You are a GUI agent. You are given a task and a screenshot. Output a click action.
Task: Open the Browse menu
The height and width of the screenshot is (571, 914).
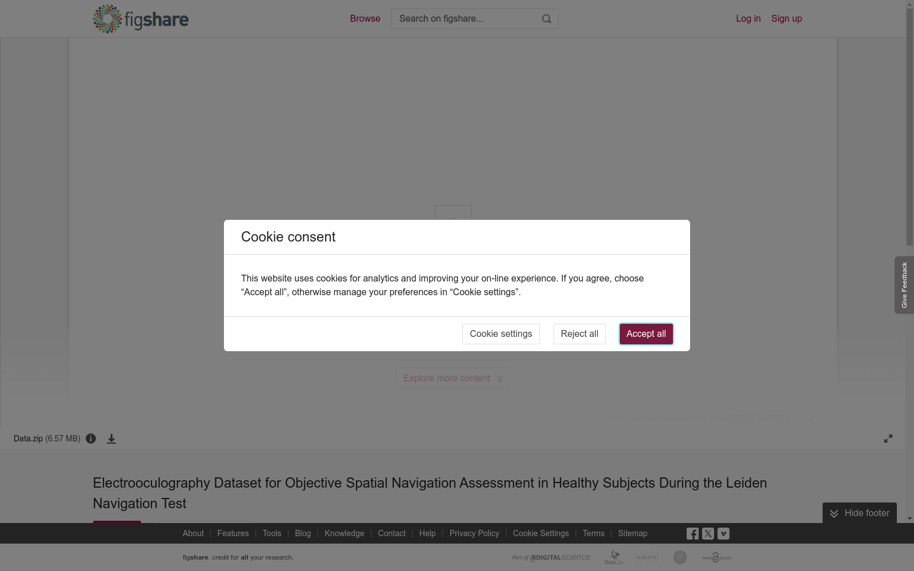(x=365, y=18)
